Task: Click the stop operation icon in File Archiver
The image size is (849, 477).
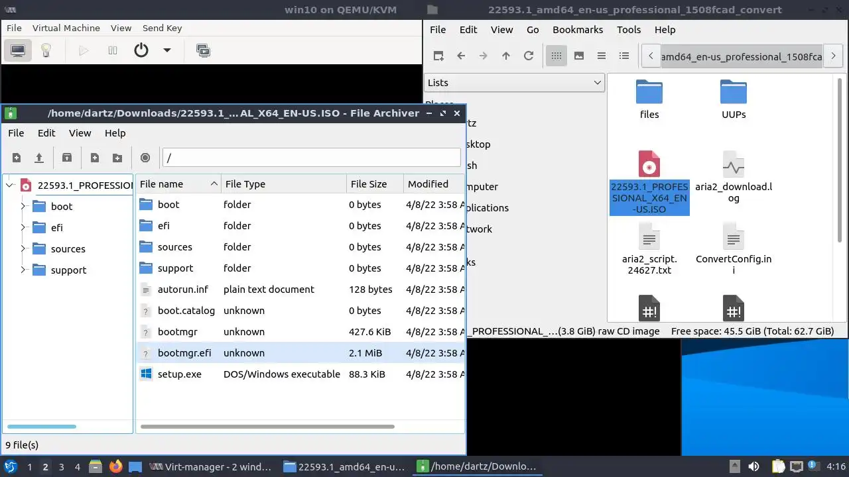Action: [145, 158]
